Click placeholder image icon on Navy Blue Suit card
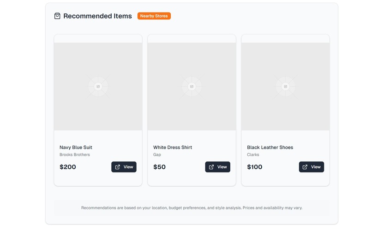This screenshot has width=372, height=231. 98,87
